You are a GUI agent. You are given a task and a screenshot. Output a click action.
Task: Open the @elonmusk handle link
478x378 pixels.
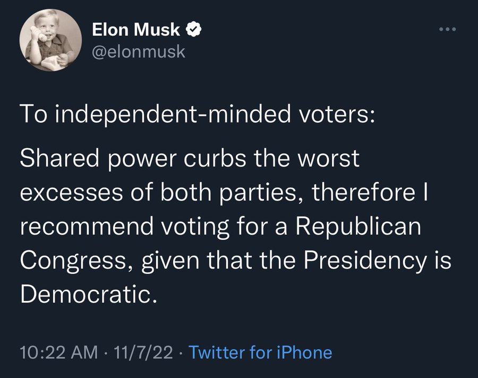[139, 51]
